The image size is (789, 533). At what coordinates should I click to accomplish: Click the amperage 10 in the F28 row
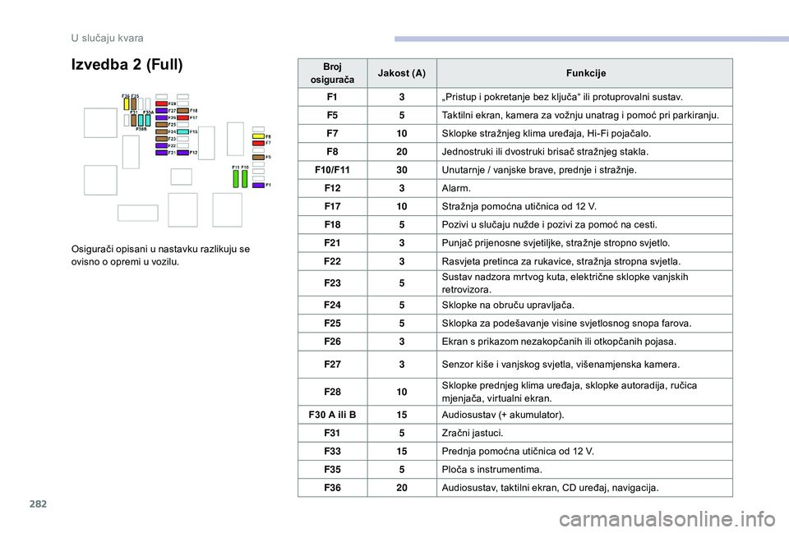tap(402, 392)
